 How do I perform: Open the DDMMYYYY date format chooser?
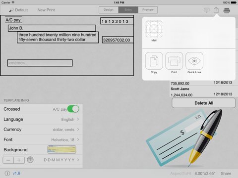[x=61, y=160]
